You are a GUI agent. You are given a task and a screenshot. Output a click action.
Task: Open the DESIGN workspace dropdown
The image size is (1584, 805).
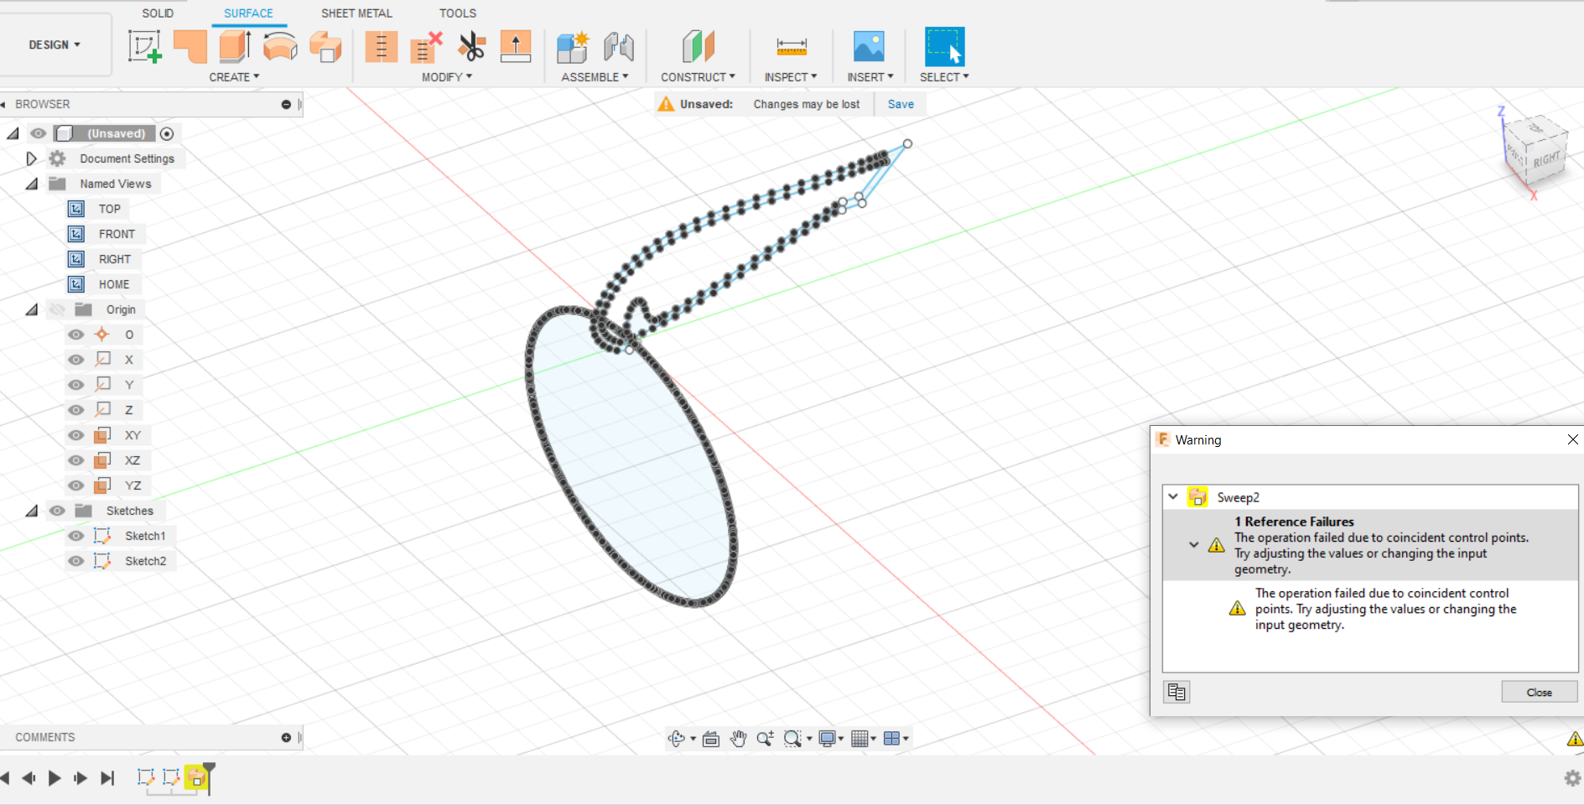coord(55,44)
